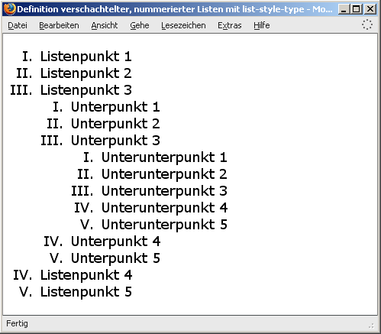Open the Hilfe menu
This screenshot has height=334, width=381.
point(262,25)
